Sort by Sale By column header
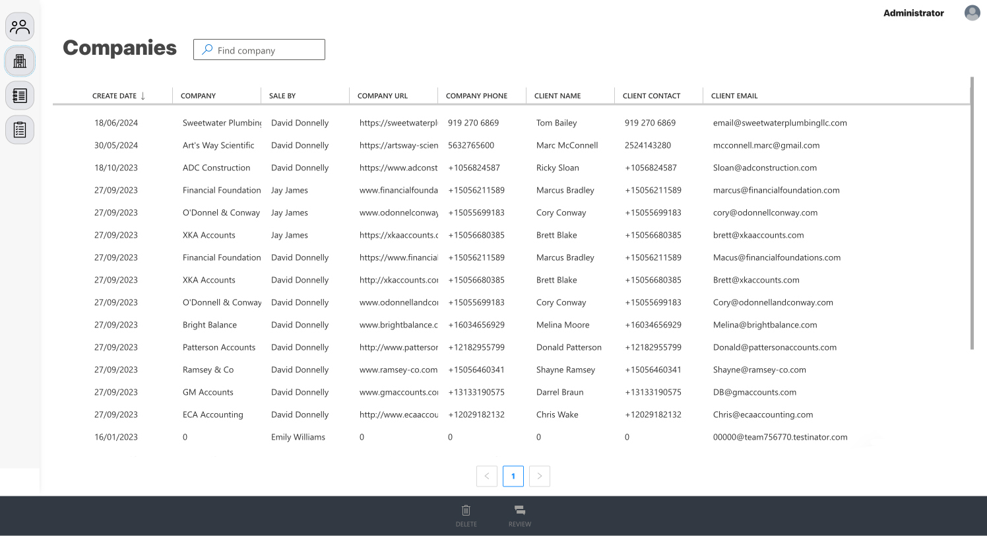Image resolution: width=987 pixels, height=536 pixels. (282, 96)
